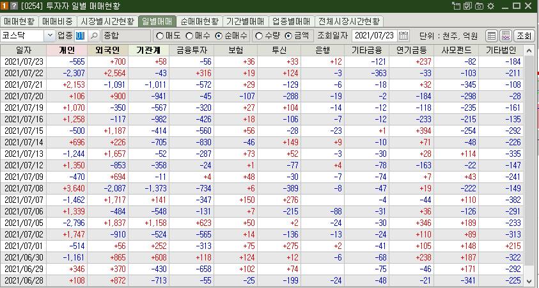Click the 금융투자 column header

191,50
